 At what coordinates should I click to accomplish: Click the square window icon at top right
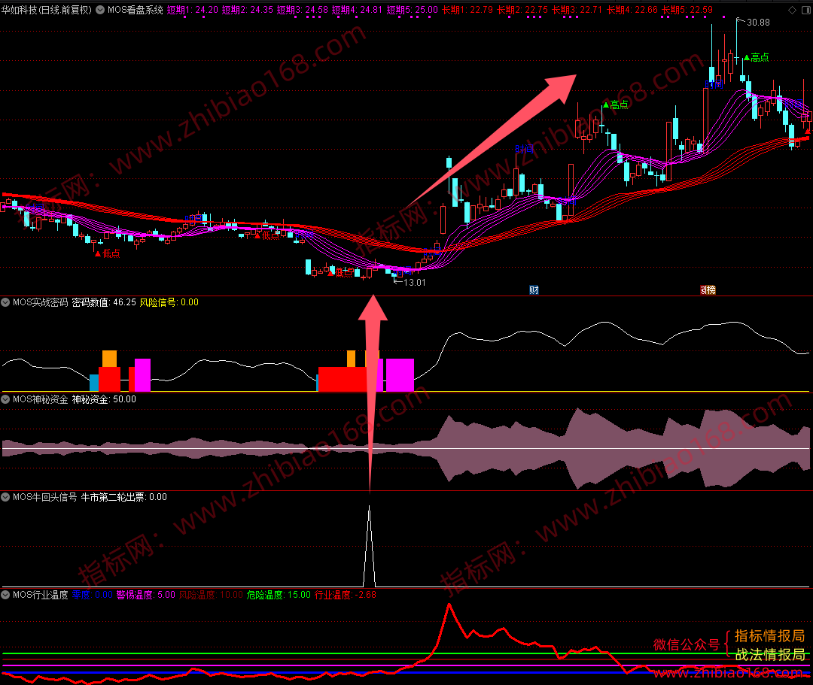point(805,11)
